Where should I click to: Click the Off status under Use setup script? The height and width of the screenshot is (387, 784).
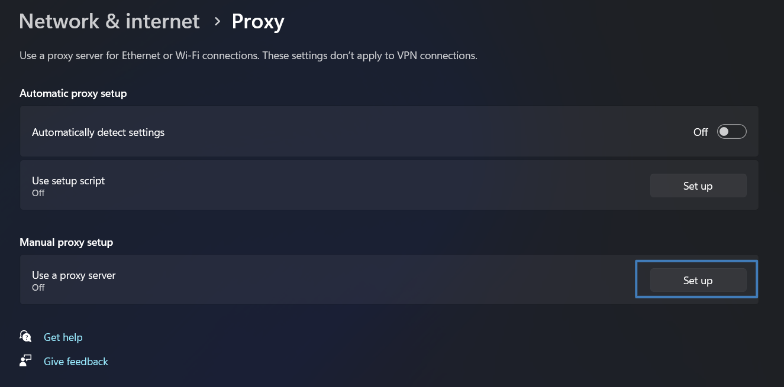[38, 193]
